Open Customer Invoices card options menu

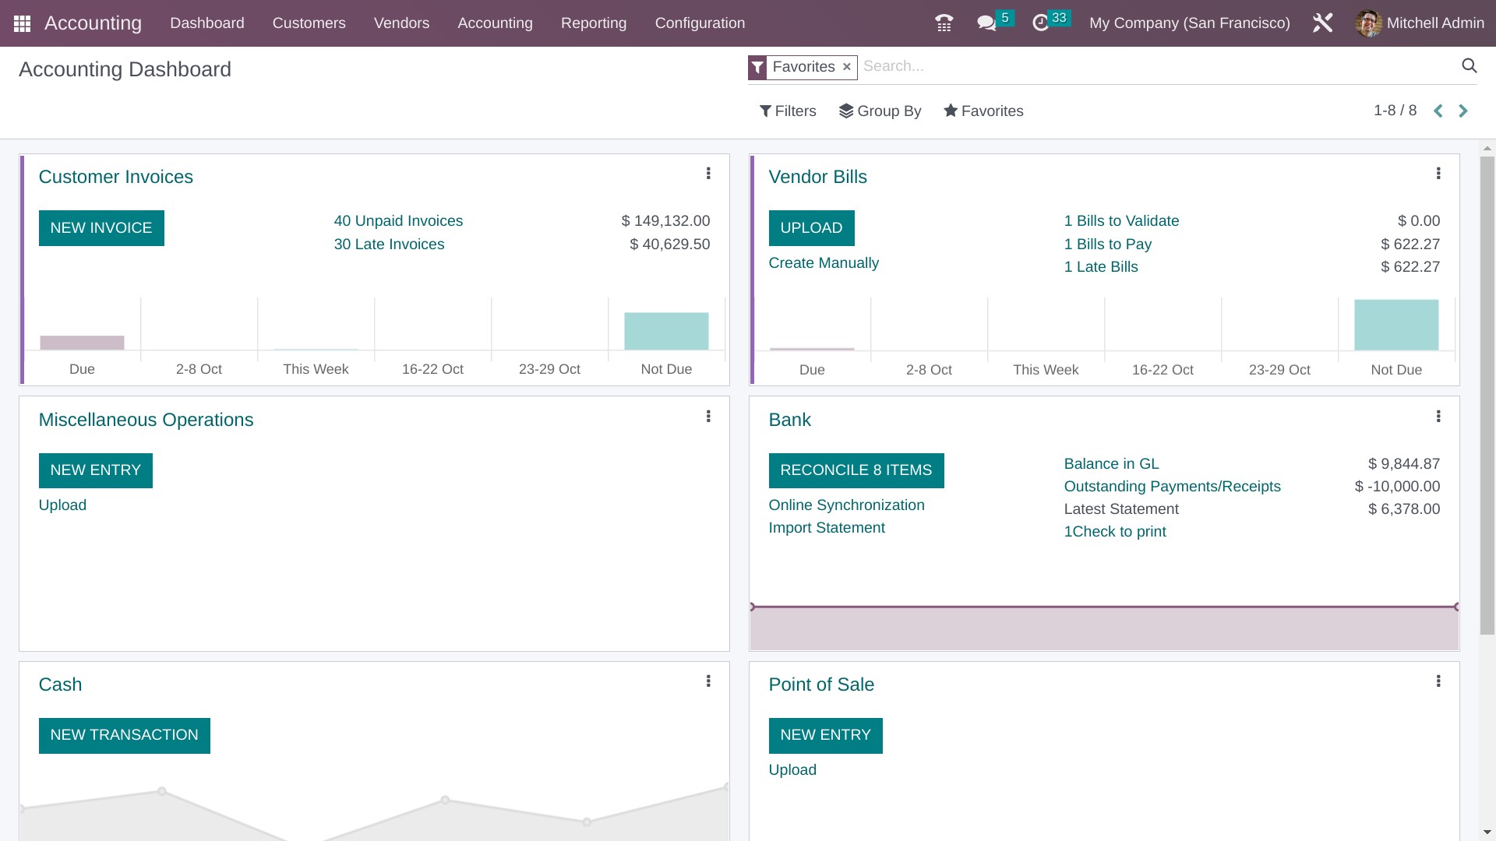click(x=708, y=174)
